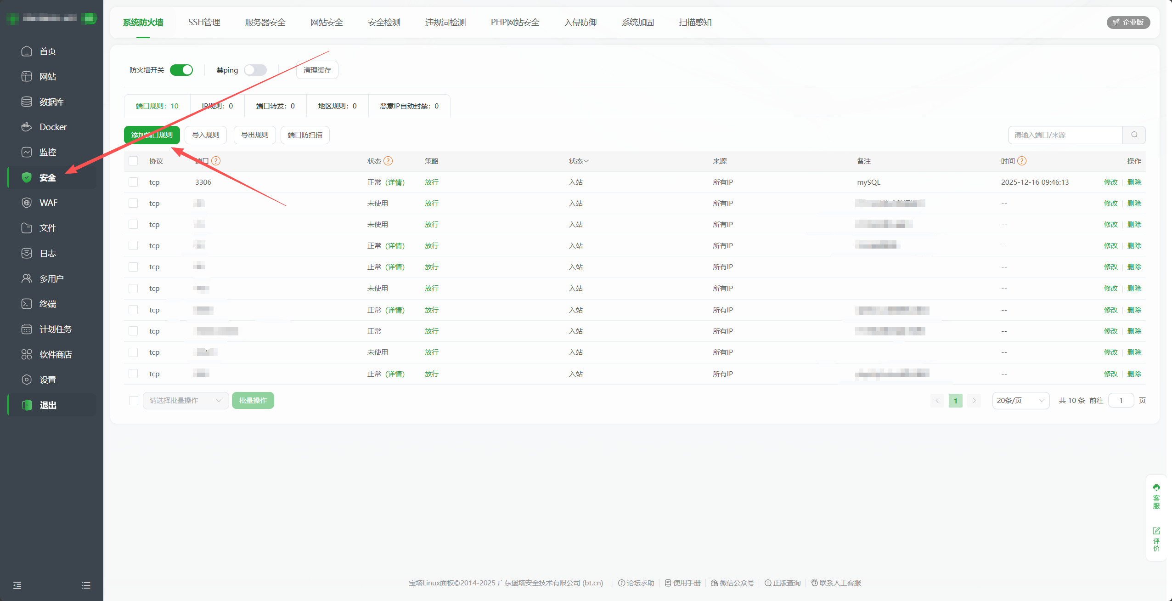
Task: Open the terminal icon in sidebar
Action: pos(27,304)
